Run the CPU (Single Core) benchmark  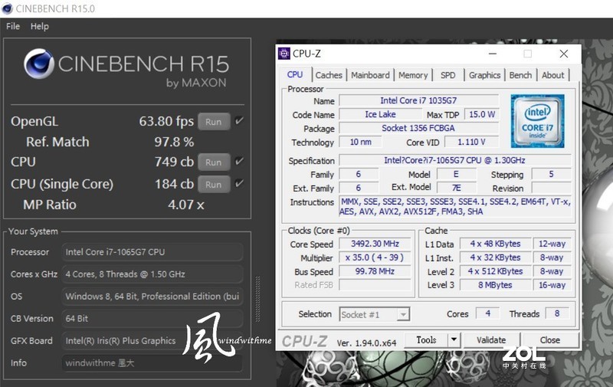[214, 184]
